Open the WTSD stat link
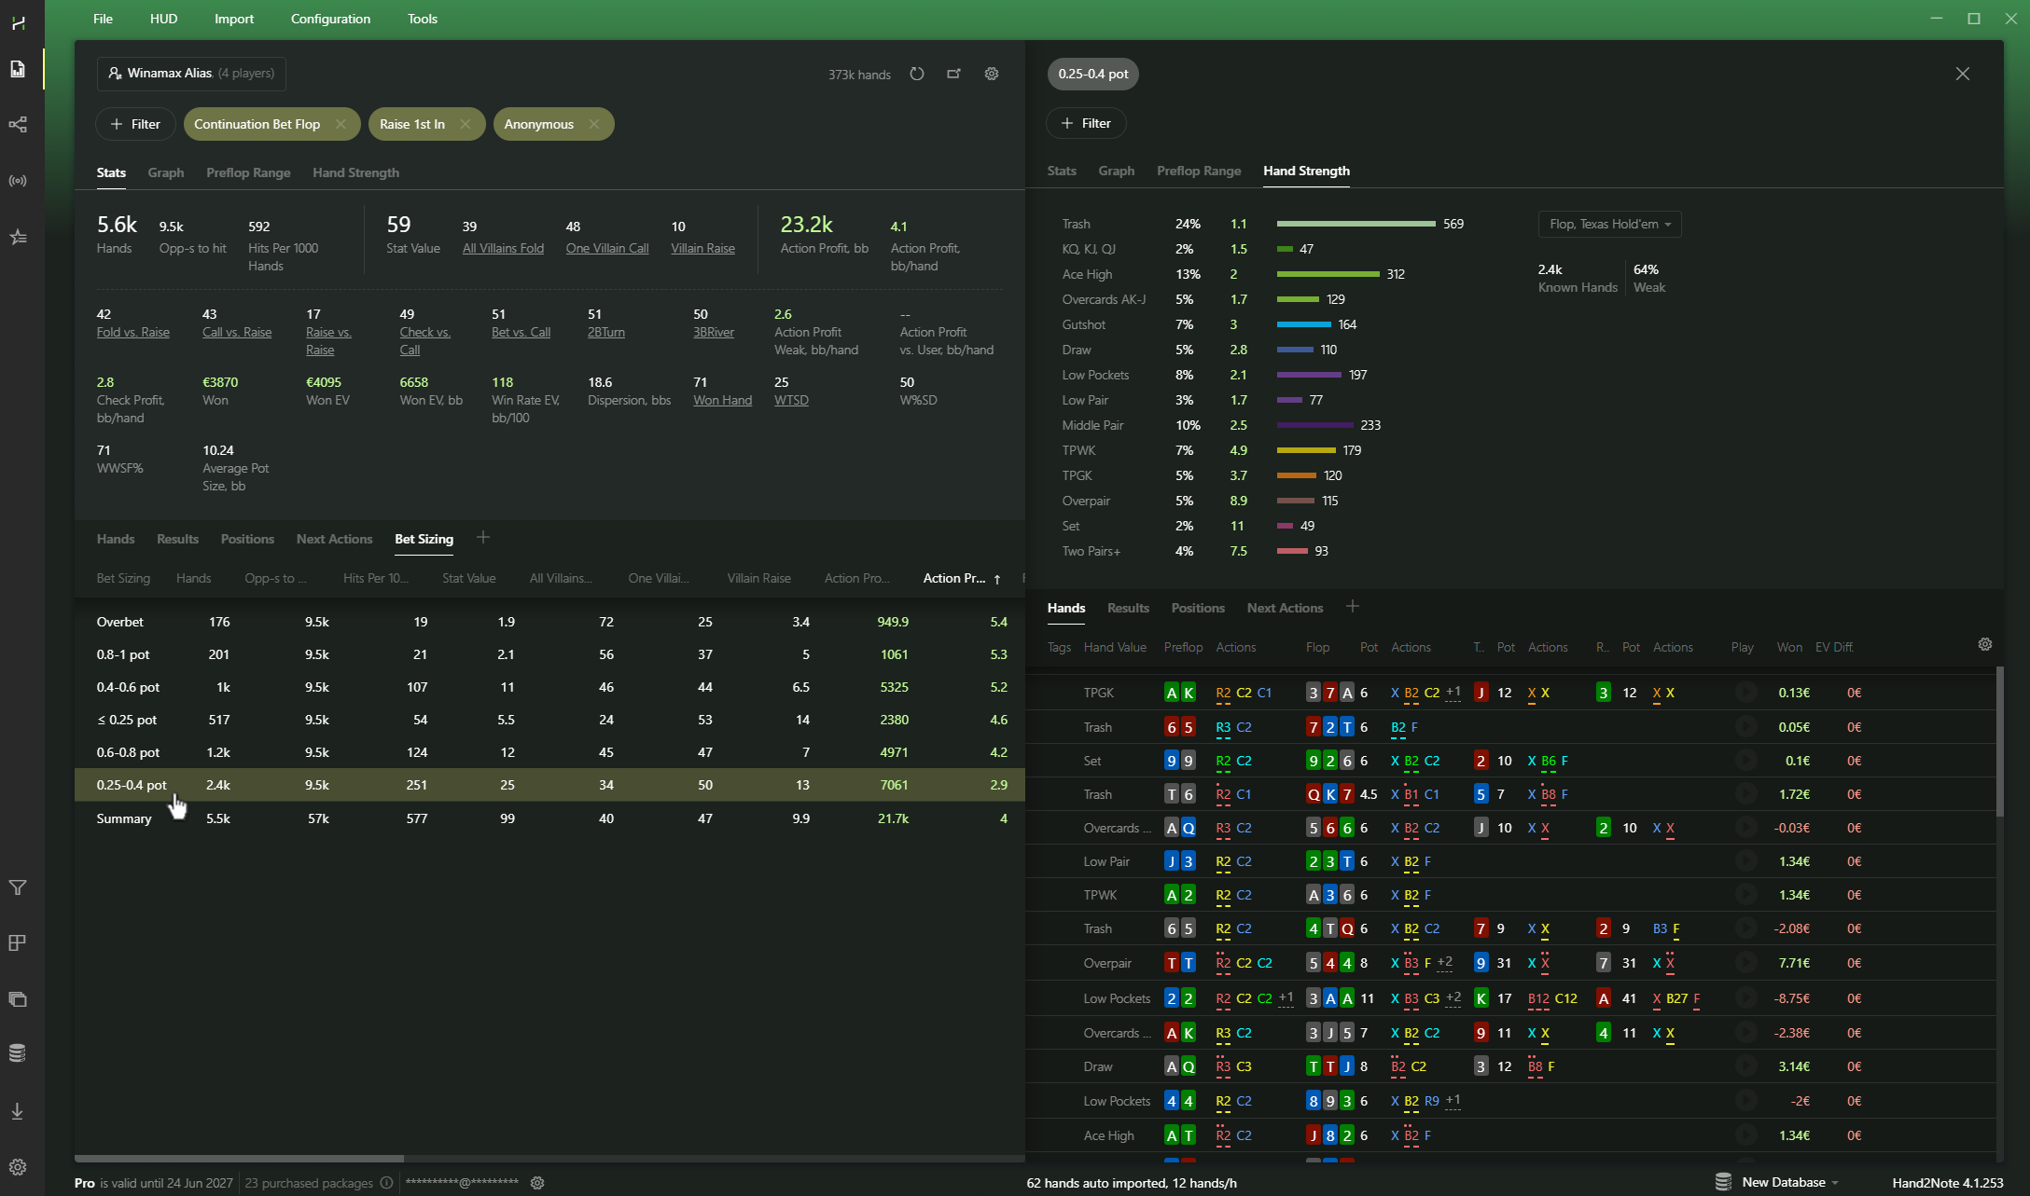2030x1196 pixels. point(791,400)
